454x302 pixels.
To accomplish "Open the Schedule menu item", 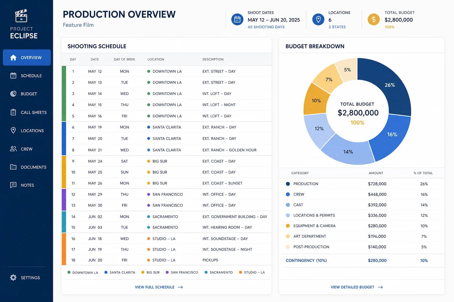I will coord(27,75).
